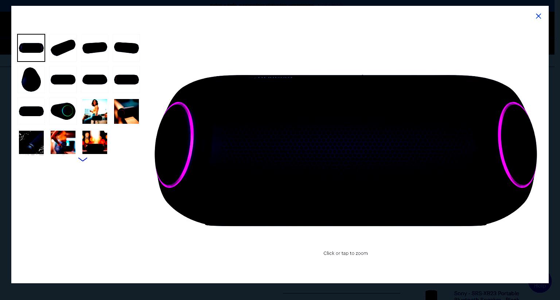Select the first front-view speaker thumbnail

(x=31, y=48)
